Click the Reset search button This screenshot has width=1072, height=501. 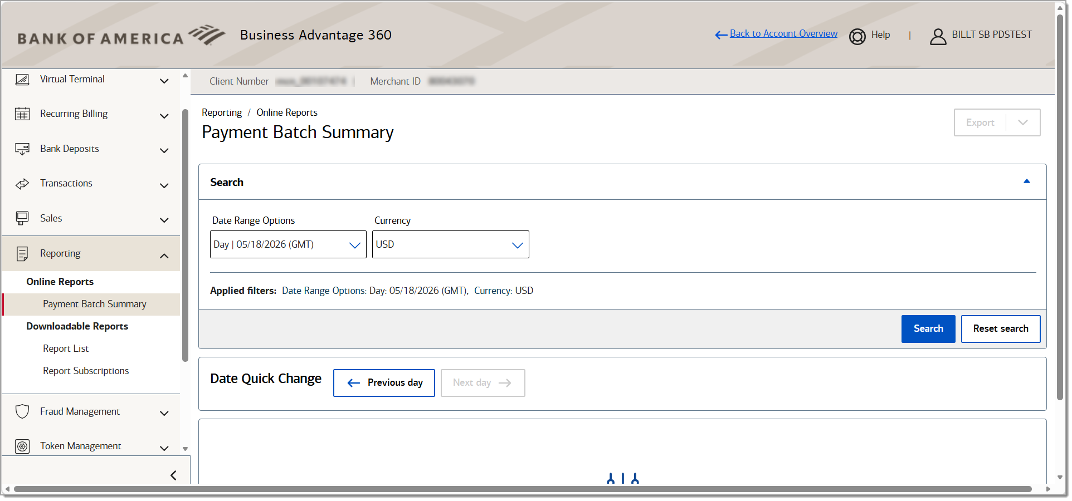(x=1001, y=329)
